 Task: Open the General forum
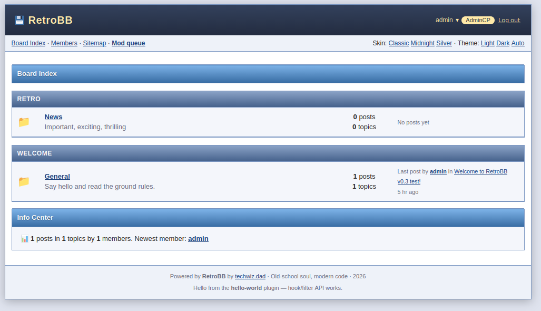pos(57,177)
